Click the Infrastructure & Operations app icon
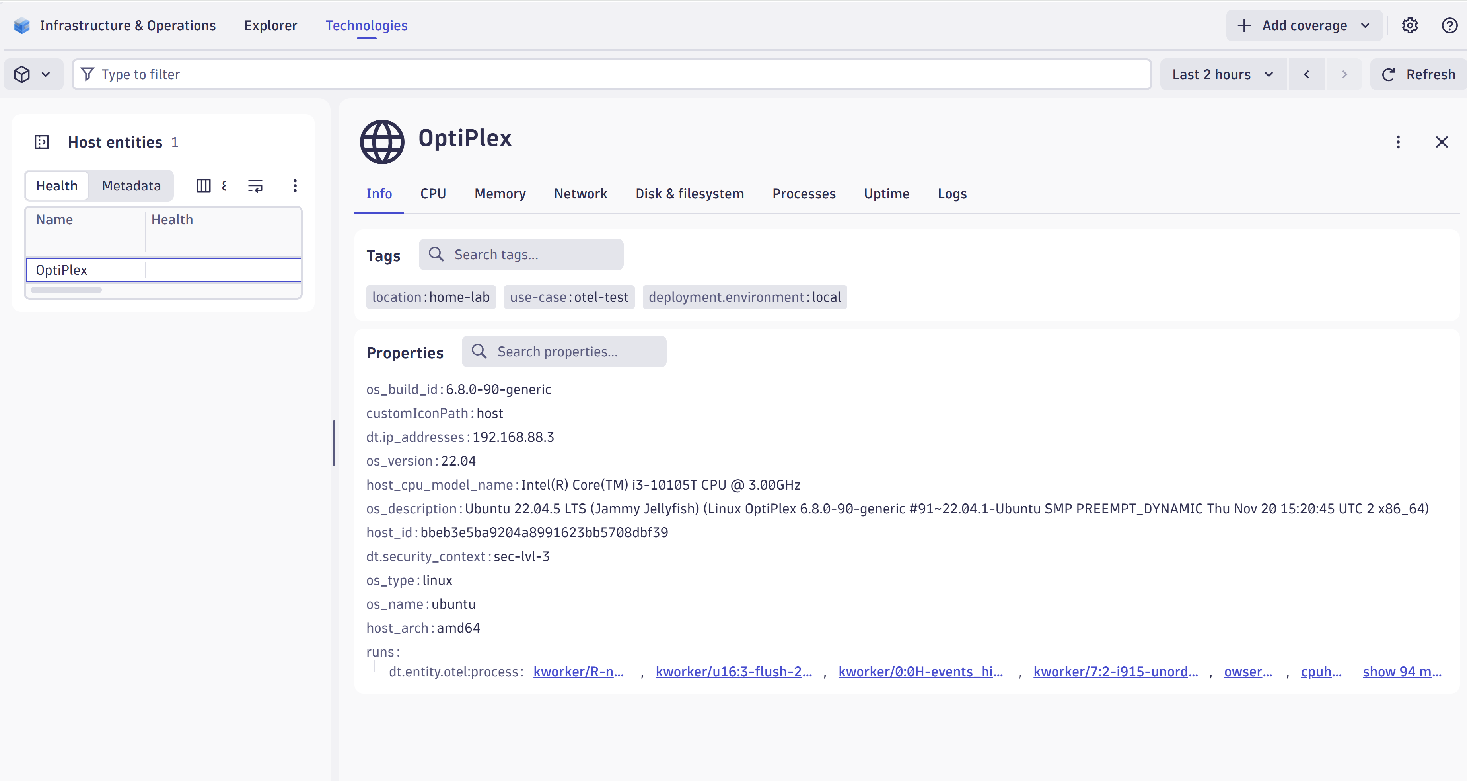Image resolution: width=1467 pixels, height=781 pixels. 21,25
